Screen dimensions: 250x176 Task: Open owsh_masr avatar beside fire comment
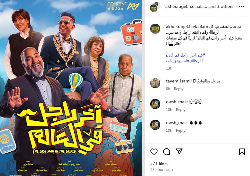tap(155, 124)
